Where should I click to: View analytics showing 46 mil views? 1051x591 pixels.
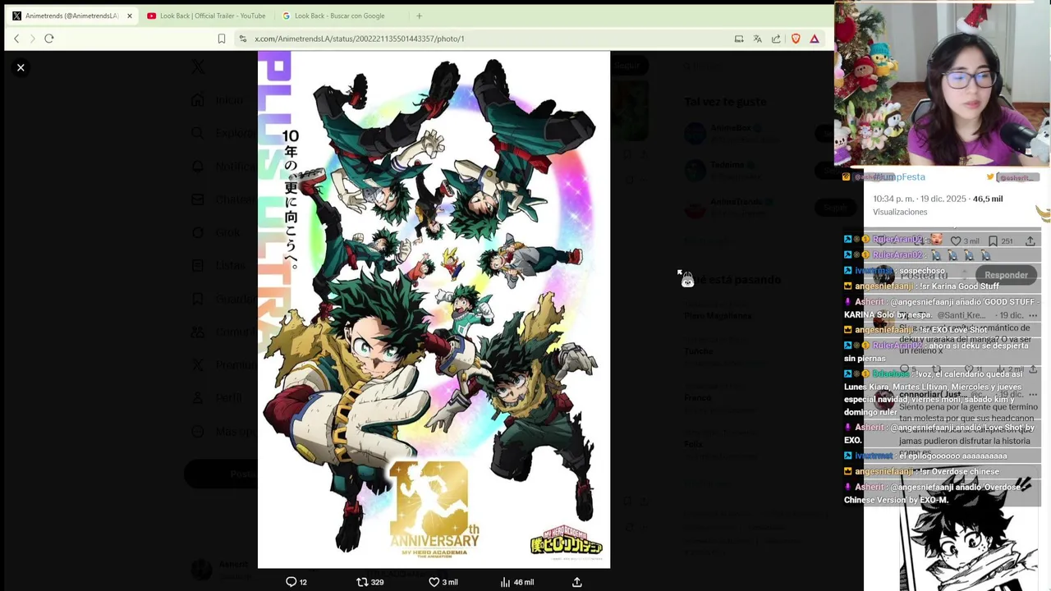coord(517,582)
